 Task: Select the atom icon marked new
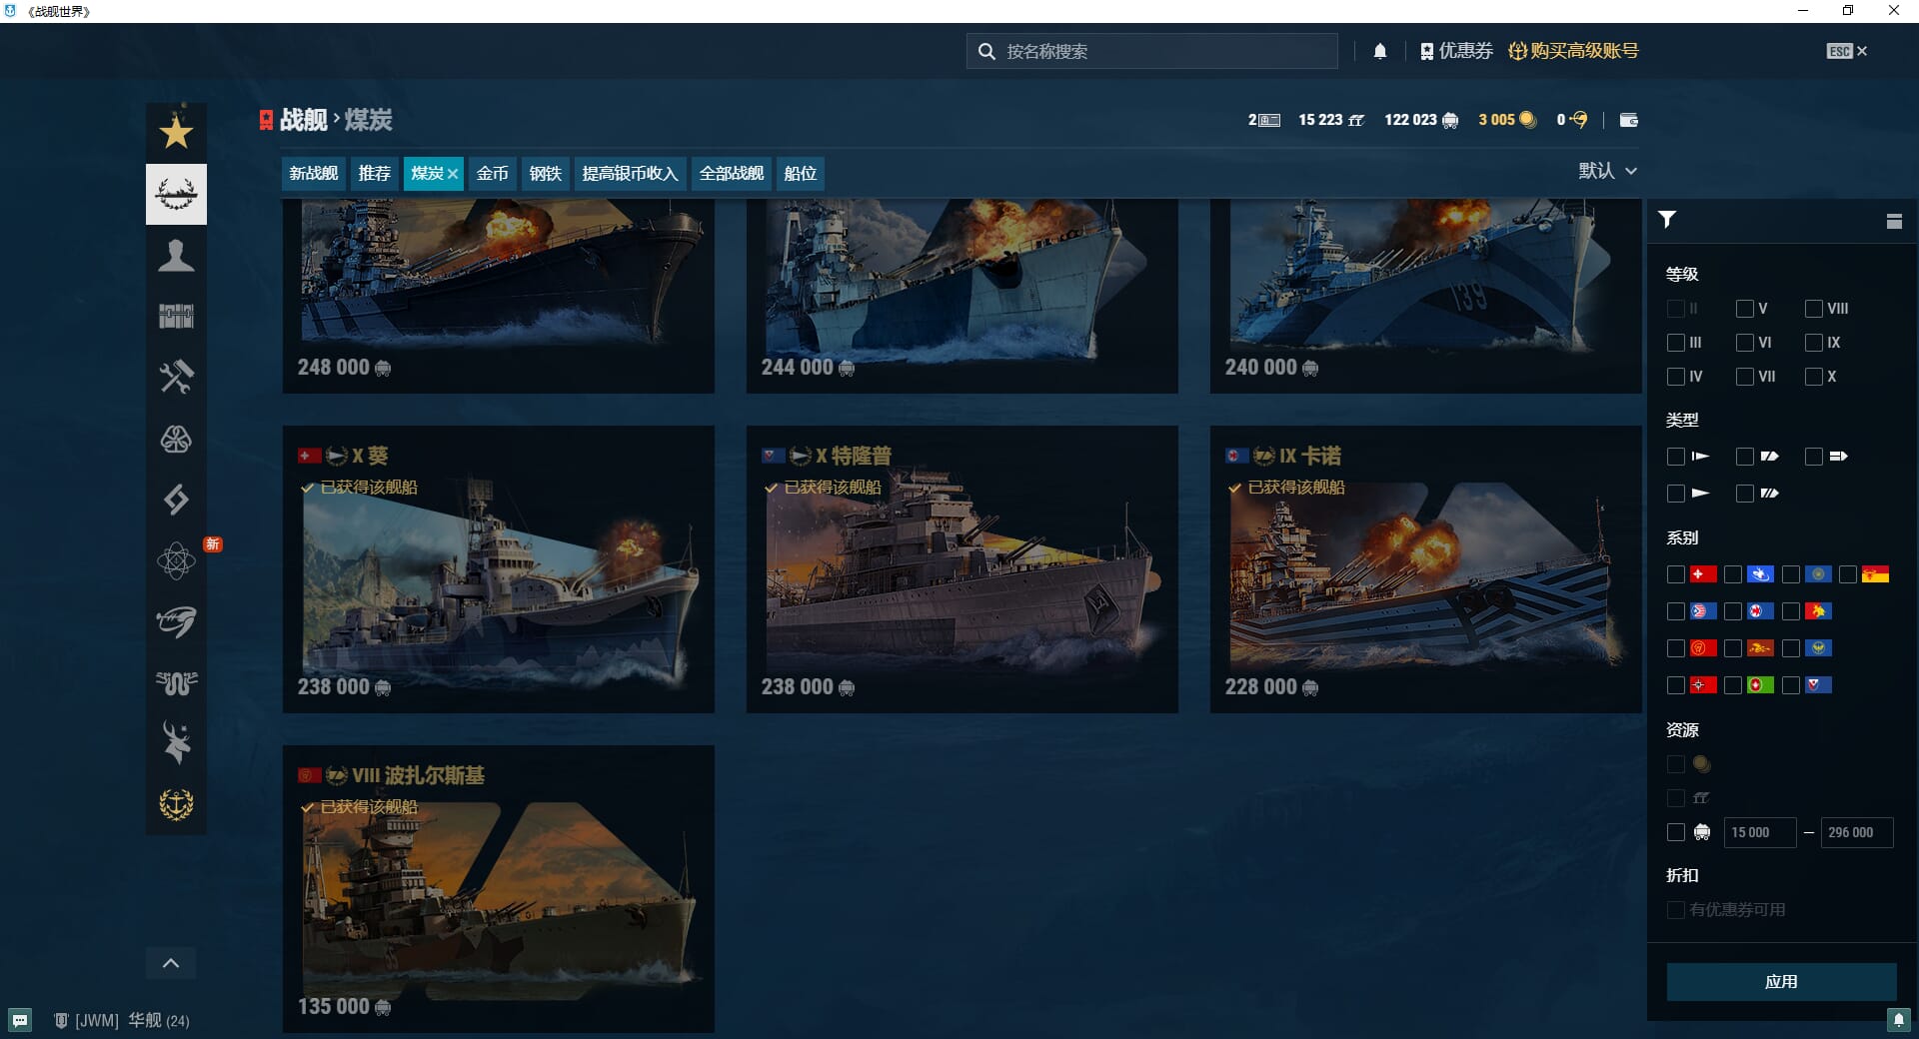pyautogui.click(x=176, y=560)
